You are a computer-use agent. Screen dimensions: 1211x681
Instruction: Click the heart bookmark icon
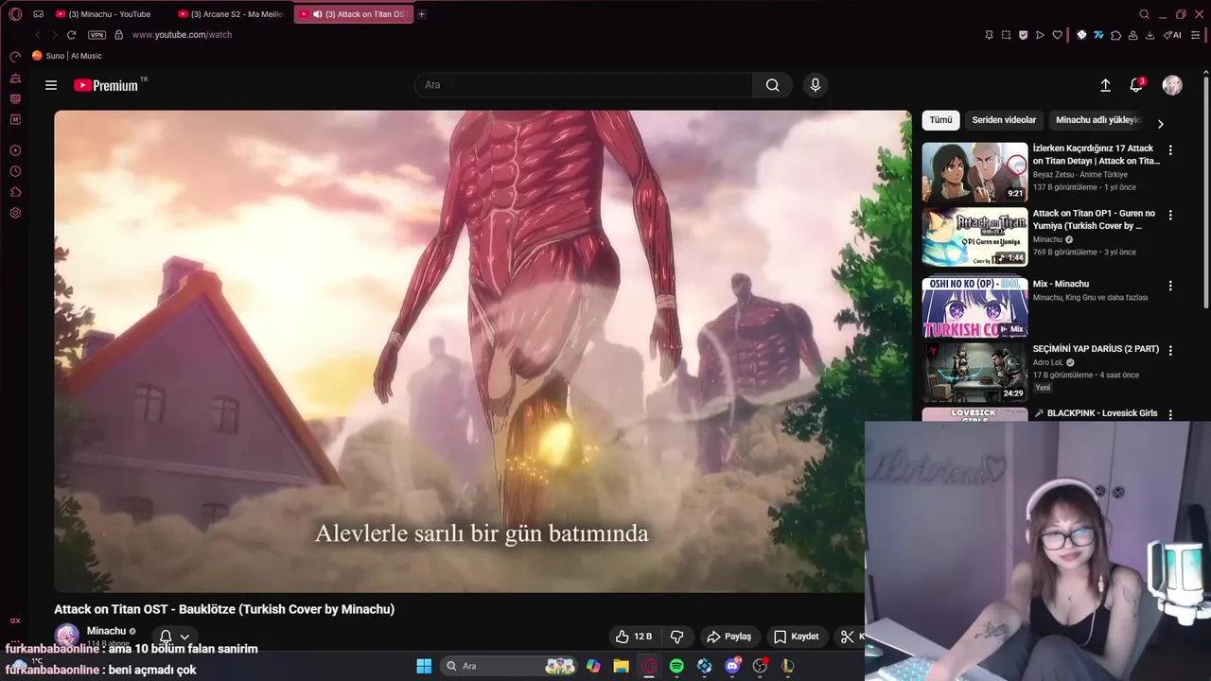click(x=1058, y=35)
